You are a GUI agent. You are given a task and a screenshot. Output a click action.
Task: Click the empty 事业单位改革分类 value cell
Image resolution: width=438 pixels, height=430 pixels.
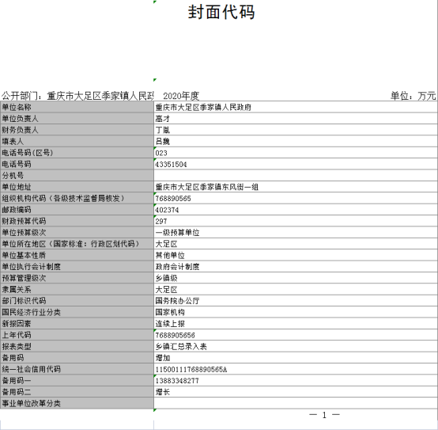[x=296, y=403]
